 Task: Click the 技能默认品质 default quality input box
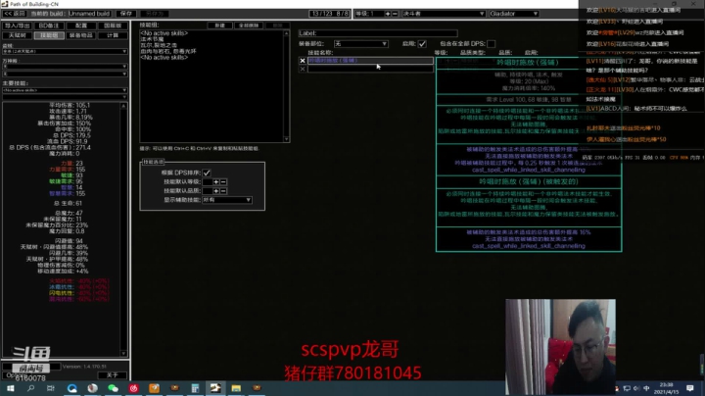coord(208,191)
